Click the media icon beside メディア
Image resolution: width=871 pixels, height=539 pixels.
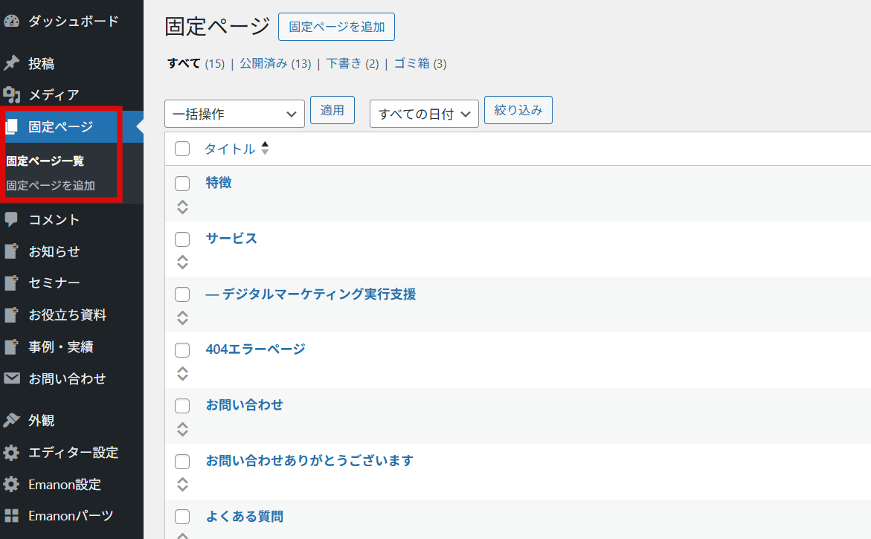(x=11, y=95)
